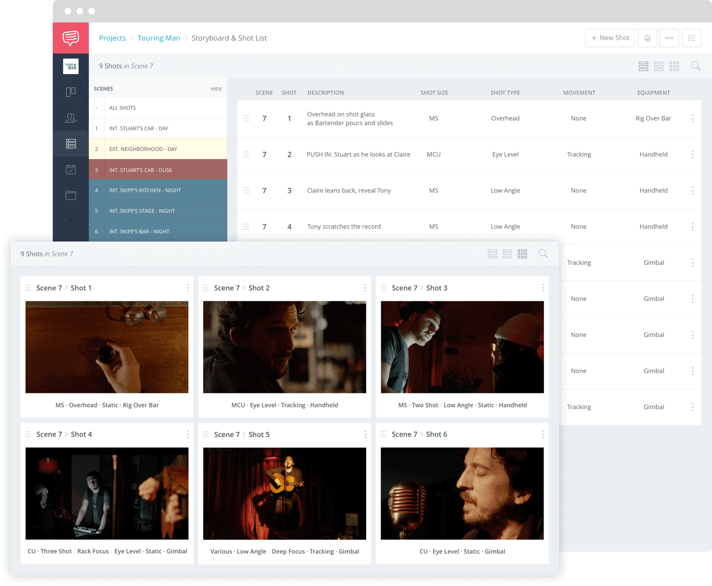Hide the Scenes panel using HIDE
Screen dimensions: 712x586
pyautogui.click(x=216, y=88)
